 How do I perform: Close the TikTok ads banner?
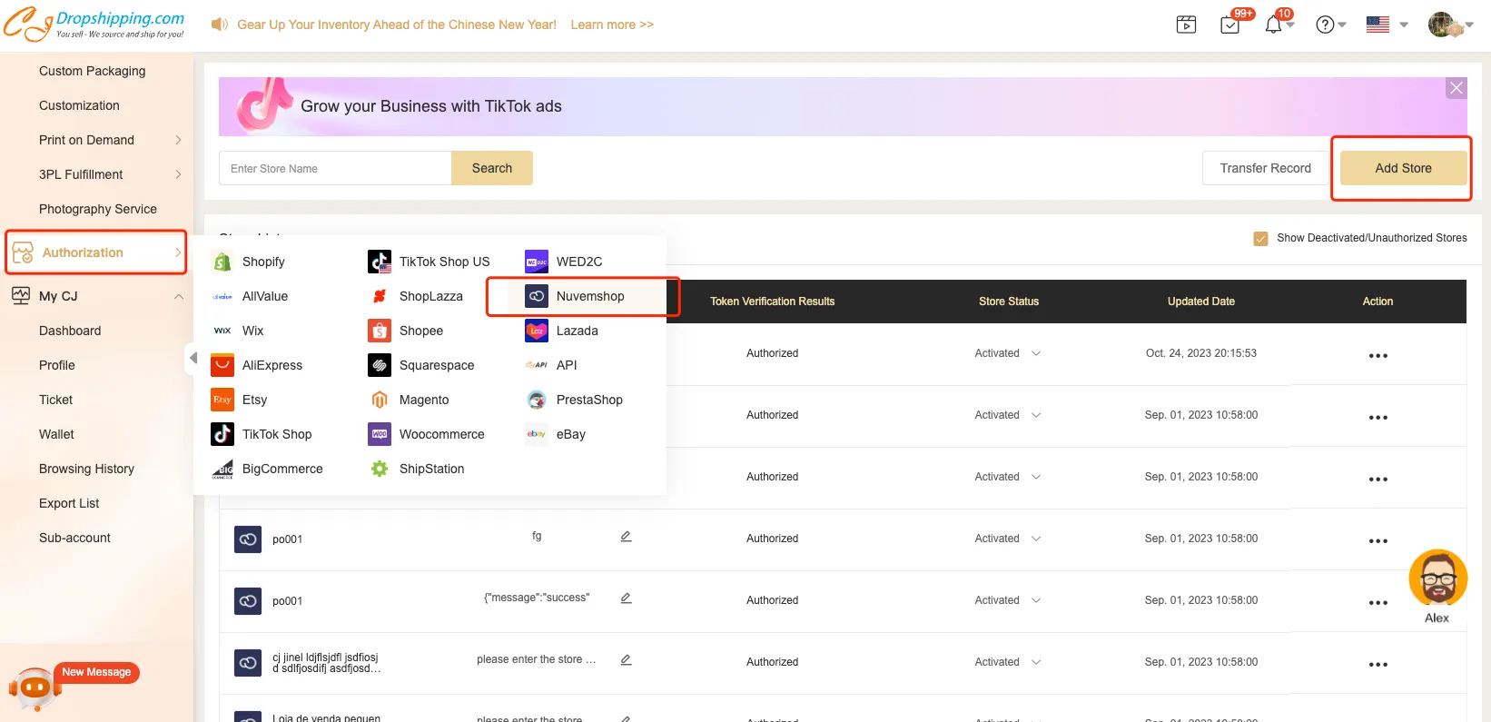tap(1456, 88)
